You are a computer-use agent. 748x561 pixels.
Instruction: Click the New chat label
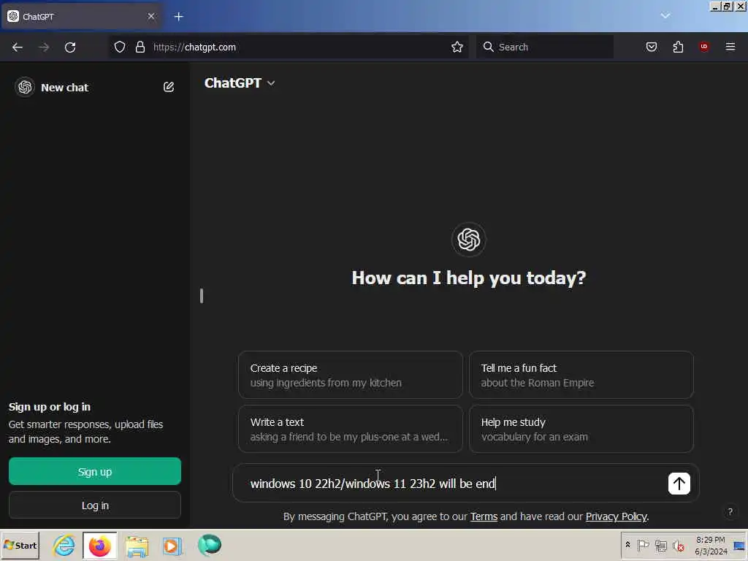tap(64, 88)
